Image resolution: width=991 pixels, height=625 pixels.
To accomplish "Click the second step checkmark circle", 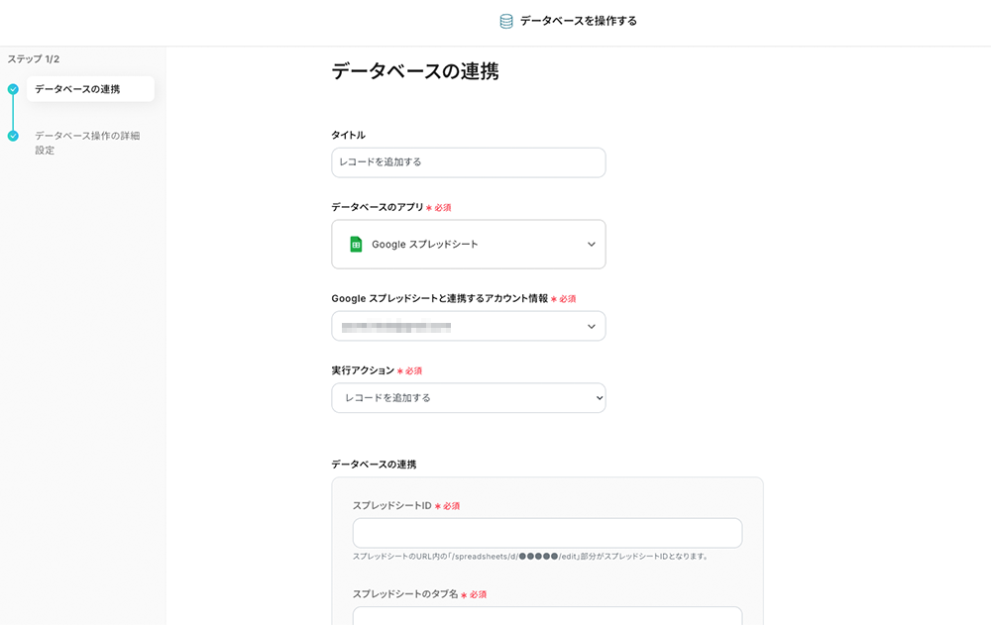I will tap(13, 136).
